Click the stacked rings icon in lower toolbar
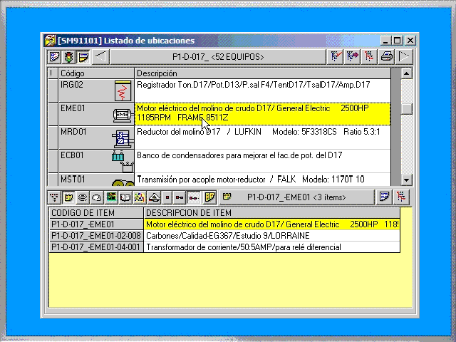 [x=83, y=198]
